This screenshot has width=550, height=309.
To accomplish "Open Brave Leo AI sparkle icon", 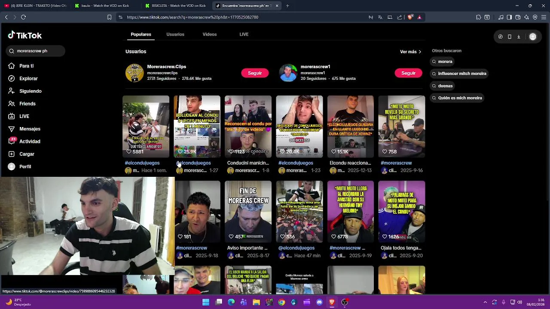I will click(x=526, y=17).
